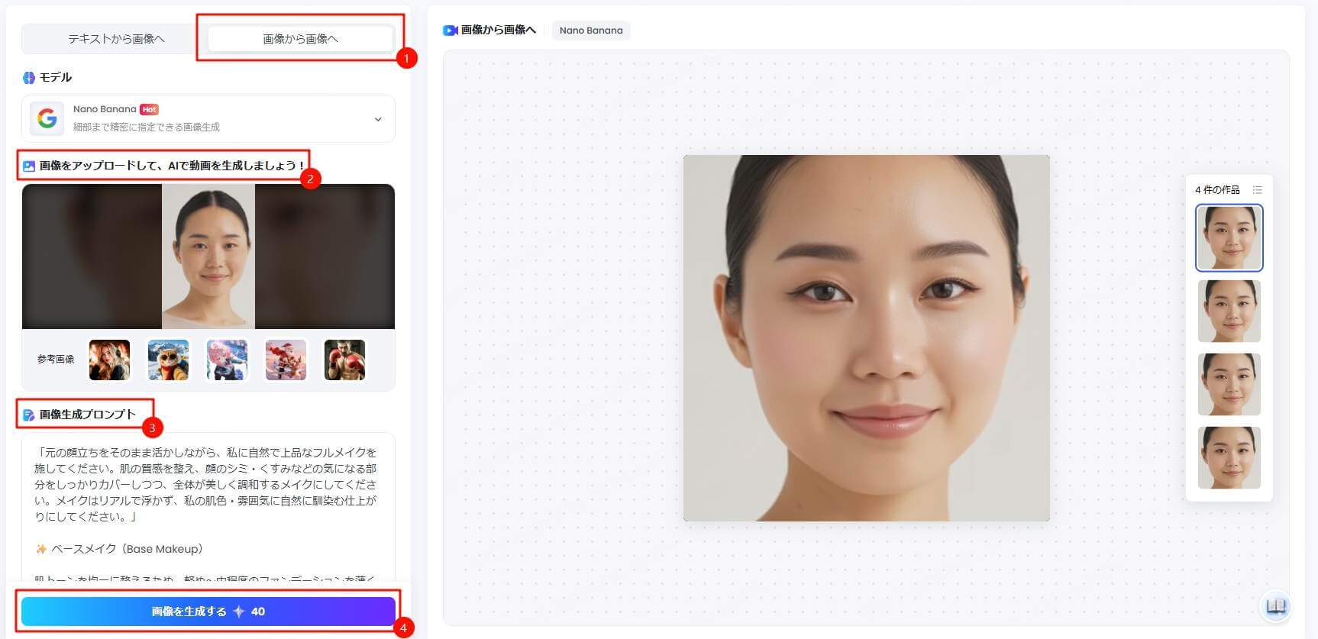The width and height of the screenshot is (1318, 639).
Task: Select the first result thumbnail in works list
Action: 1229,237
